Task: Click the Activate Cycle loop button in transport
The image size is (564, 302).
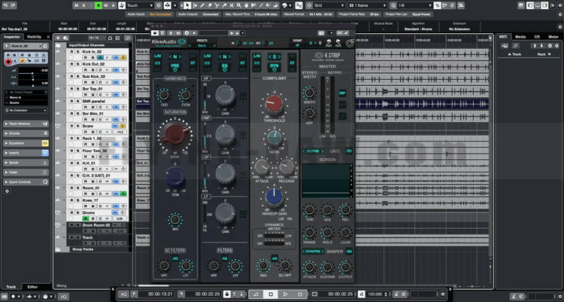Action: (x=256, y=294)
